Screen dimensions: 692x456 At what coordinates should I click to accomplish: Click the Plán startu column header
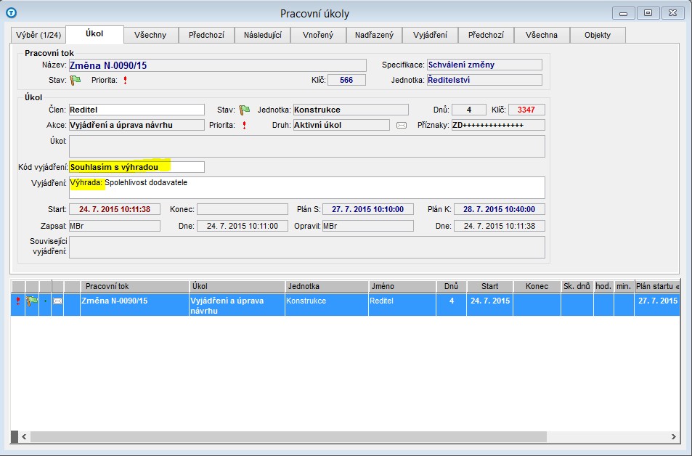click(657, 287)
